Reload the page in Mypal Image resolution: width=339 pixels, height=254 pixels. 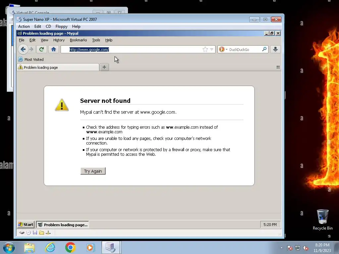pyautogui.click(x=41, y=50)
